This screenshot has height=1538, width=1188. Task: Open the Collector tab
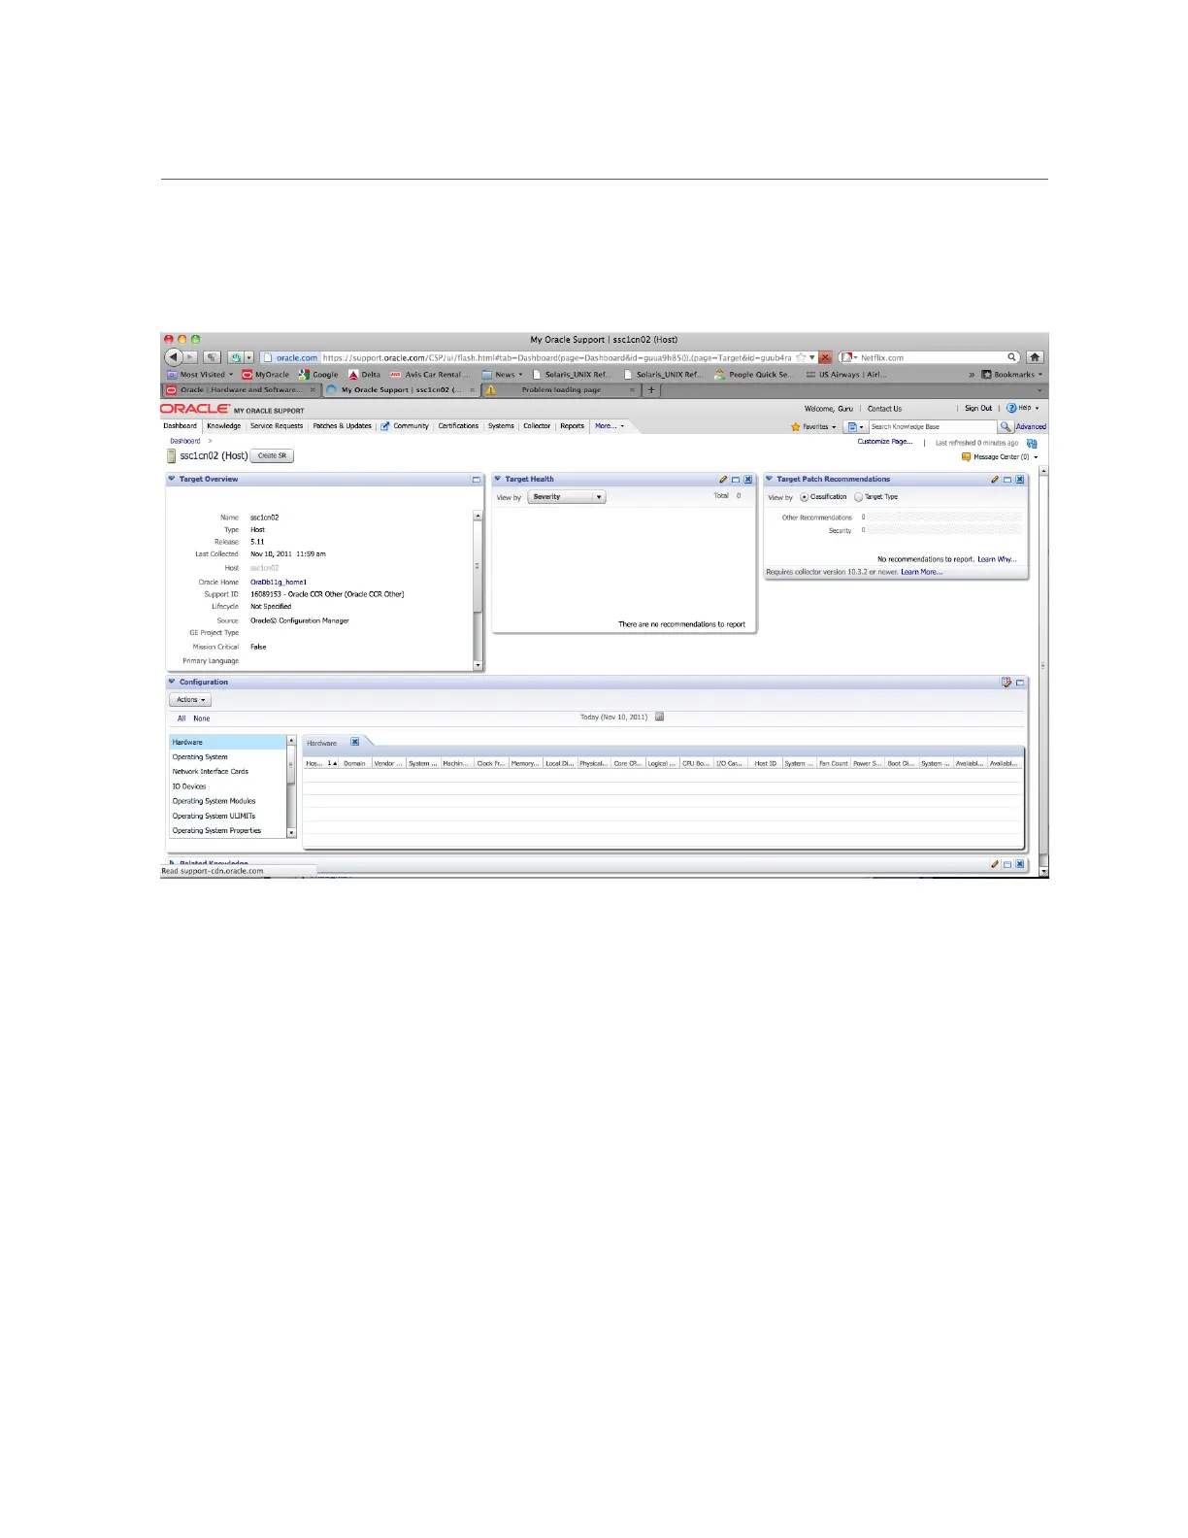(x=537, y=426)
